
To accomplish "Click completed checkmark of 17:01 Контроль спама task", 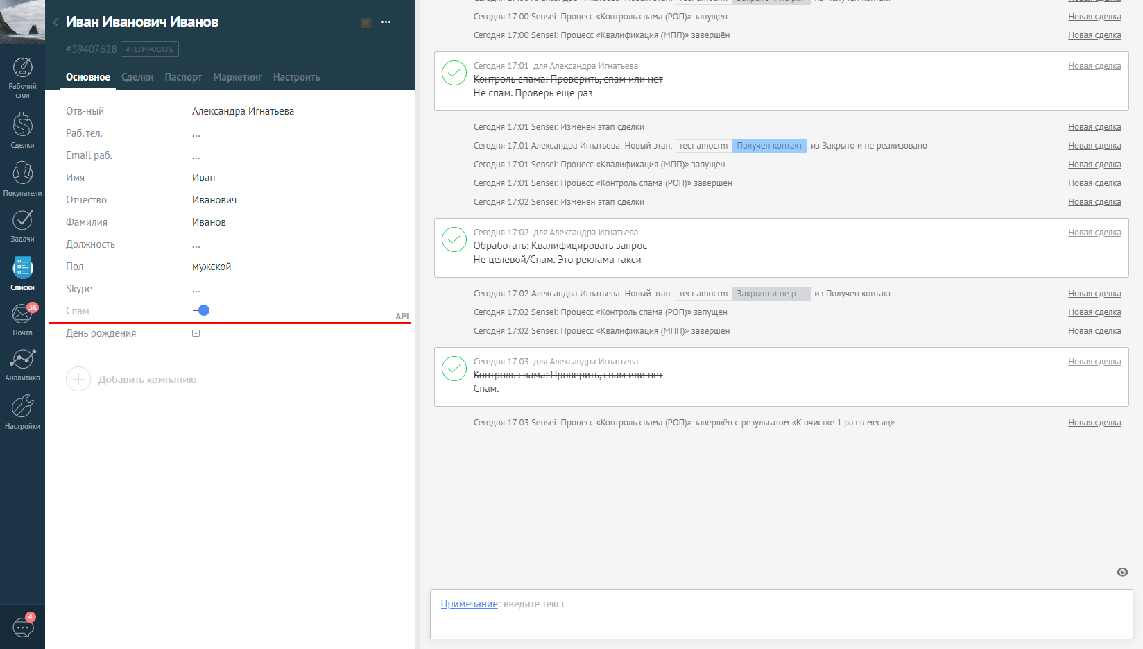I will (454, 73).
